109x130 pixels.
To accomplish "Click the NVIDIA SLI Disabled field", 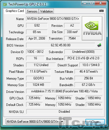I will coord(64,112).
